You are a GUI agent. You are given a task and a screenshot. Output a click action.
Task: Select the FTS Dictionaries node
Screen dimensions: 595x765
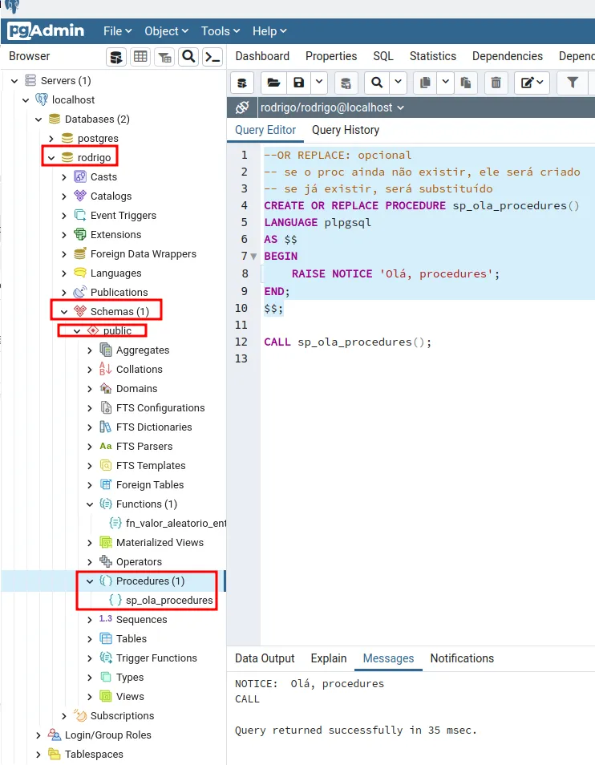154,427
